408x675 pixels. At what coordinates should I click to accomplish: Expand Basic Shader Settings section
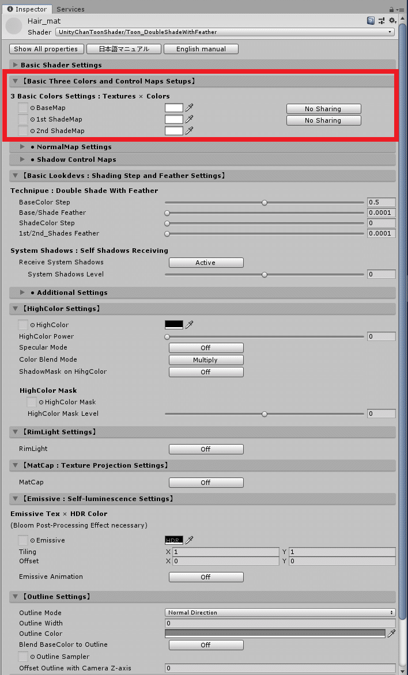[202, 65]
